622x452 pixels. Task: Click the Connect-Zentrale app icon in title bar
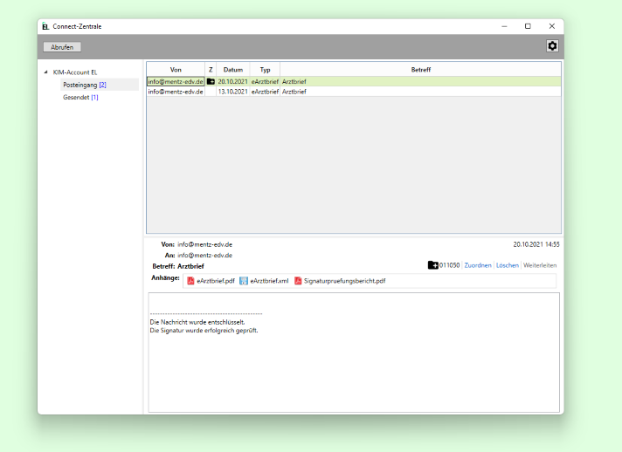45,26
